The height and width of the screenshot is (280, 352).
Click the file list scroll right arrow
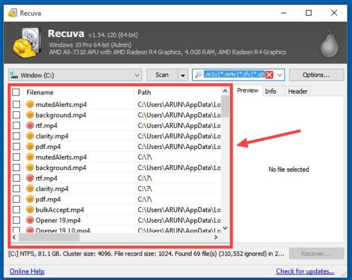pyautogui.click(x=216, y=237)
